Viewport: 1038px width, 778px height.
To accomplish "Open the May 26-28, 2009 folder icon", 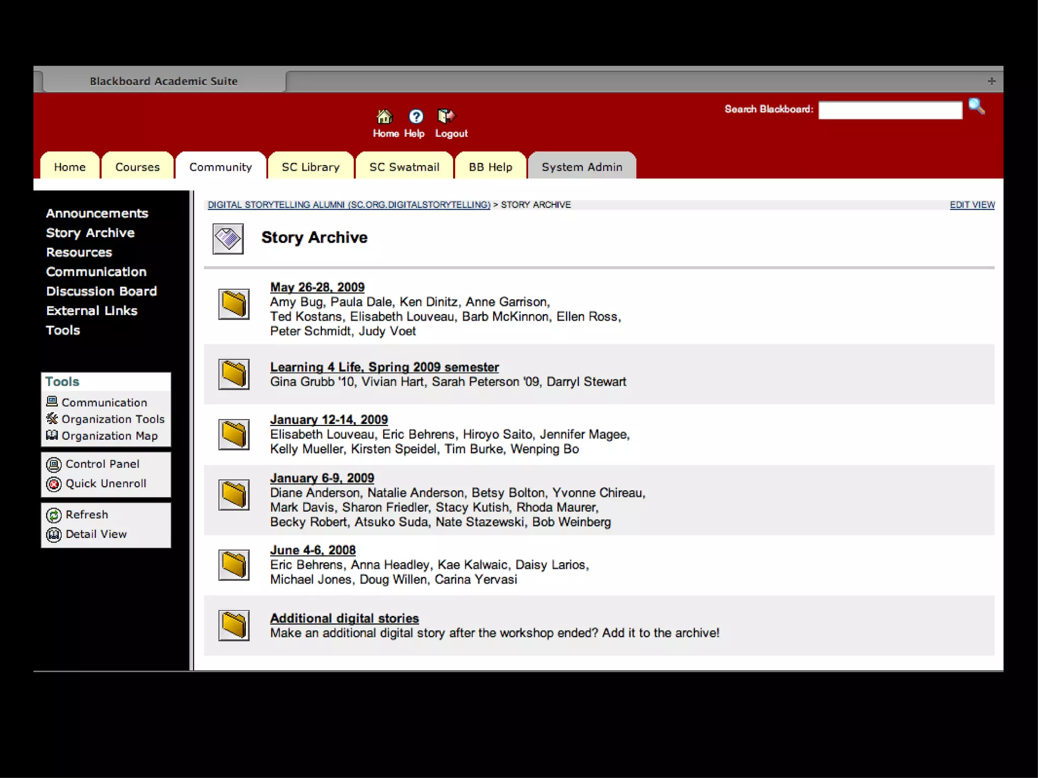I will (x=234, y=304).
